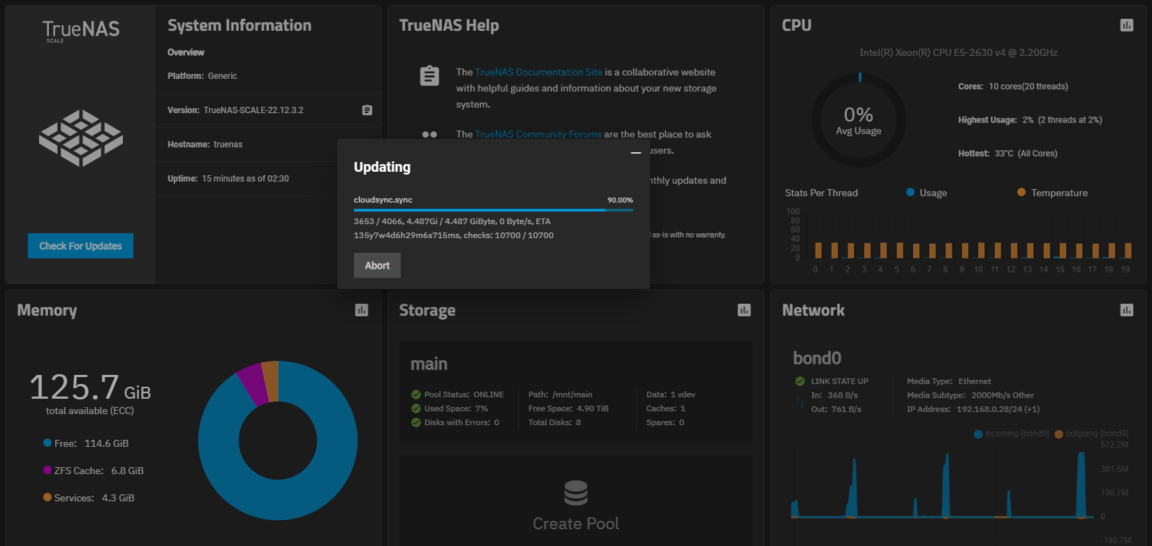Click the Highest Usage 2% text
This screenshot has width=1152, height=546.
point(1030,120)
